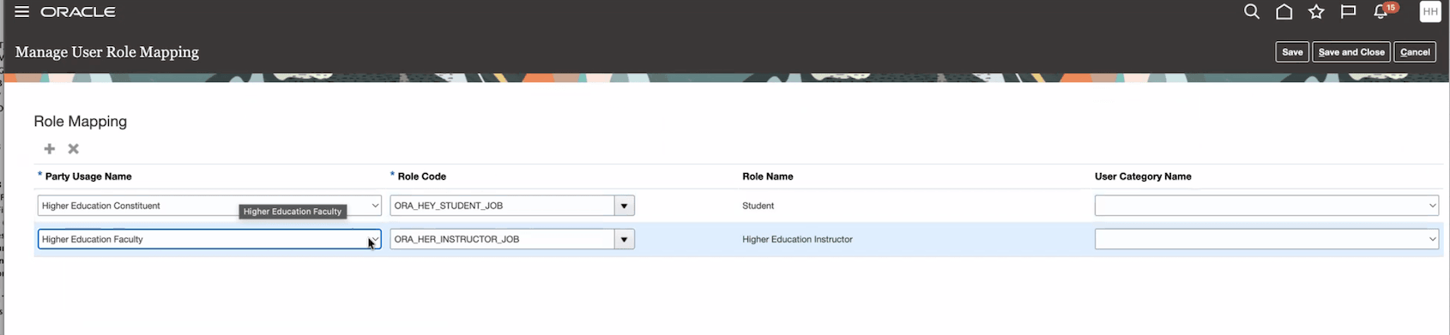Click the Save and Close button
Screen dimensions: 1450x335
click(x=1351, y=52)
